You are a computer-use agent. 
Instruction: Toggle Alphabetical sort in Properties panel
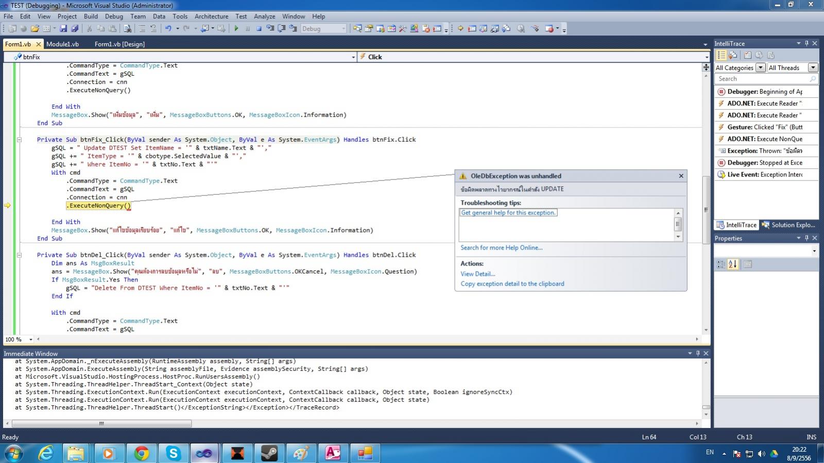[733, 264]
